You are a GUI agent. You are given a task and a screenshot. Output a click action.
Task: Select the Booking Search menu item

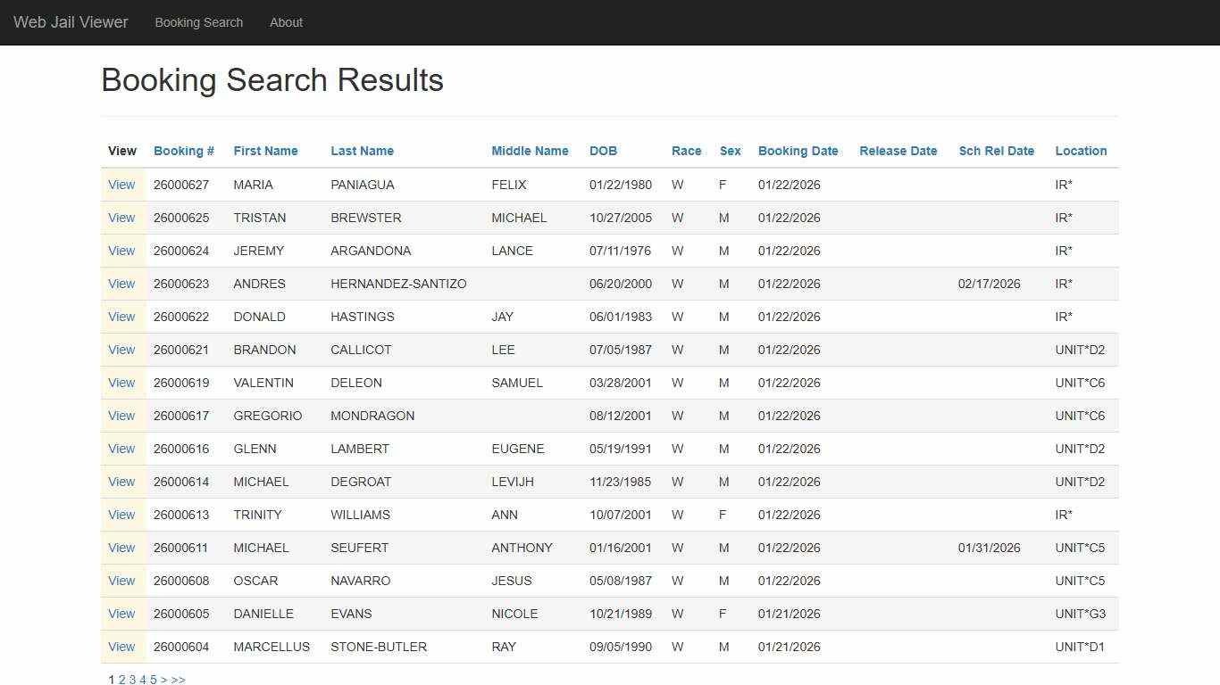point(198,22)
